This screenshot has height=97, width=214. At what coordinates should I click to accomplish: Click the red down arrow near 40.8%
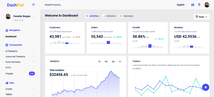click(74, 37)
